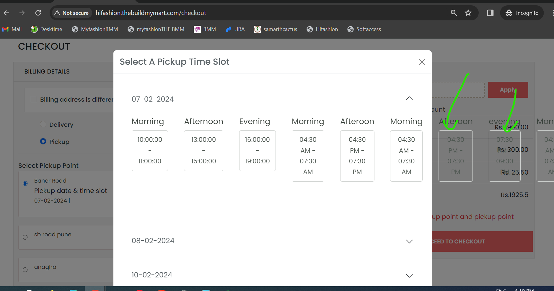Open the myfashionTHE BMM bookmark
The image size is (554, 291).
(x=156, y=29)
